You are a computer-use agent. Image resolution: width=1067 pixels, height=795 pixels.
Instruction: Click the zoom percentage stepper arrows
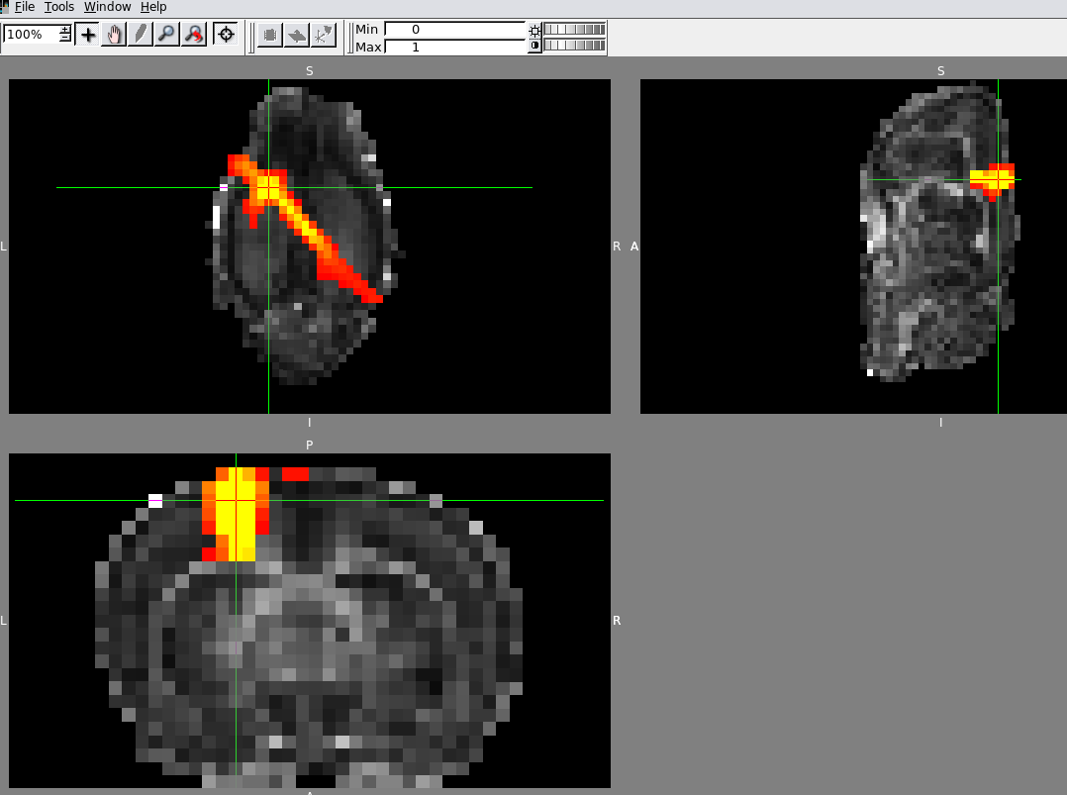coord(65,34)
